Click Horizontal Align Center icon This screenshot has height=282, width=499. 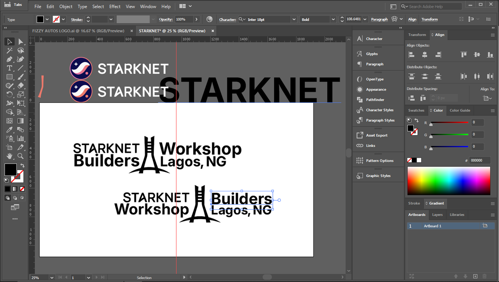tap(425, 54)
